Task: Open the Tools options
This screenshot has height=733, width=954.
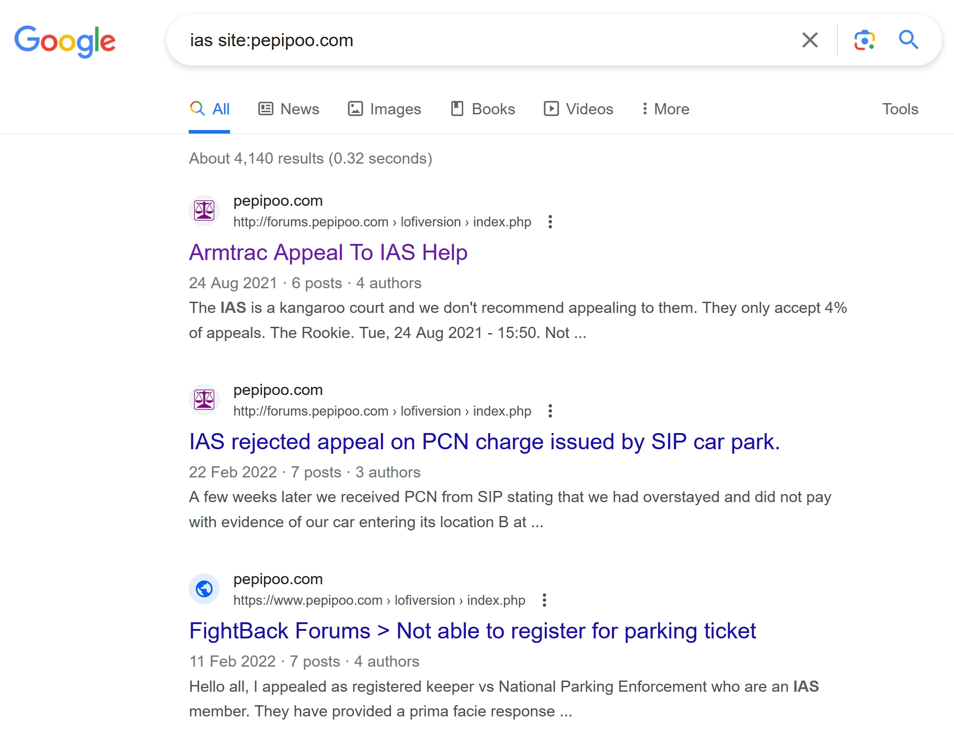Action: point(900,109)
